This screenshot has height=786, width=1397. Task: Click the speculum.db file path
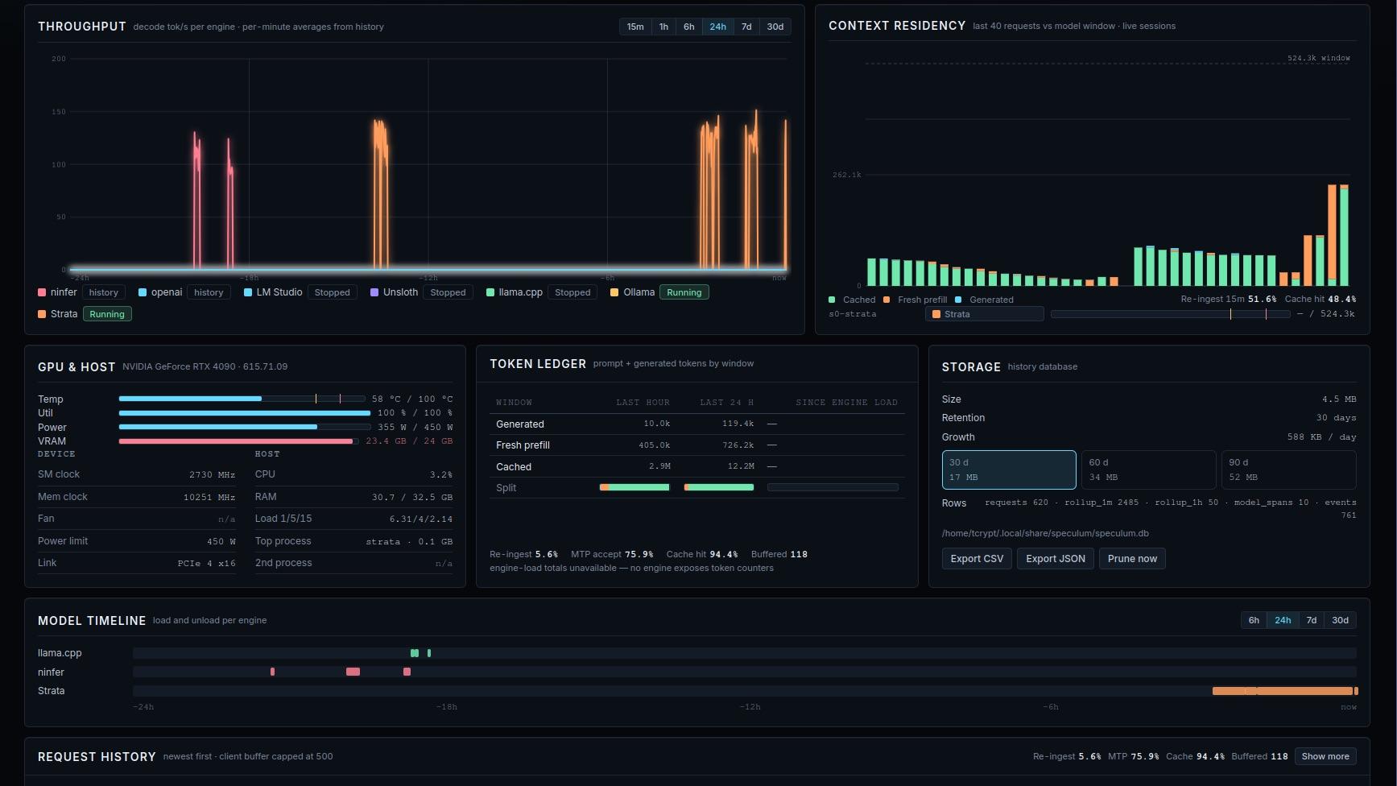(x=1045, y=533)
